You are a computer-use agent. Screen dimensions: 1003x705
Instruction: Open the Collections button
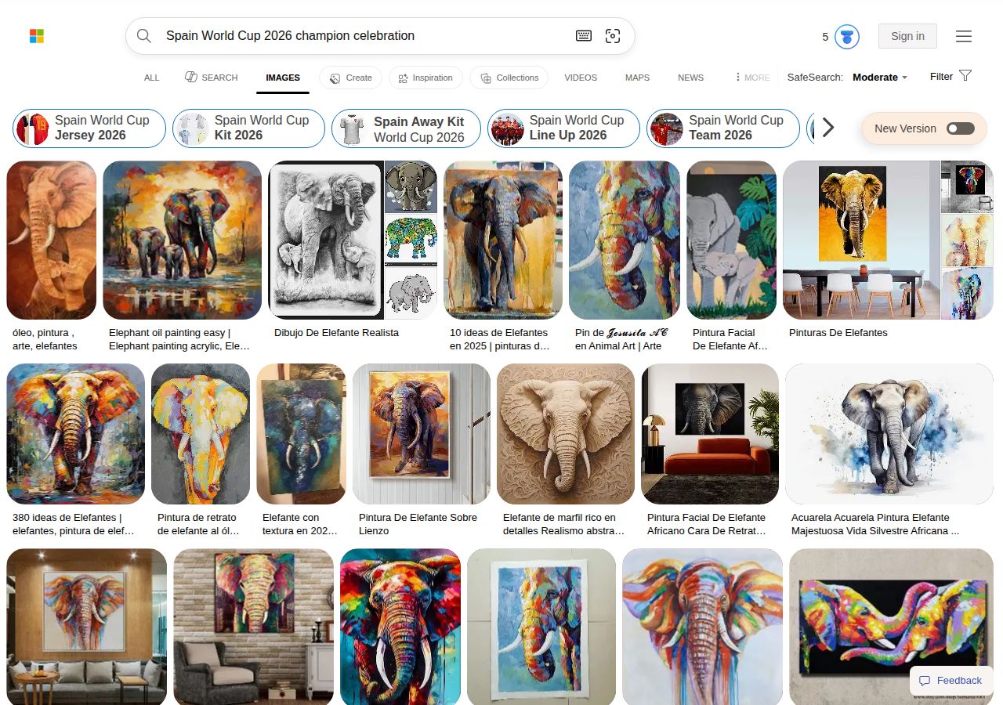[x=509, y=78]
